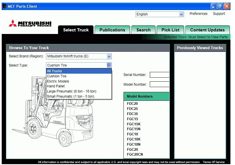The height and width of the screenshot is (165, 235).
Task: Open the Select Brand (Region) dropdown
Action: click(x=109, y=56)
